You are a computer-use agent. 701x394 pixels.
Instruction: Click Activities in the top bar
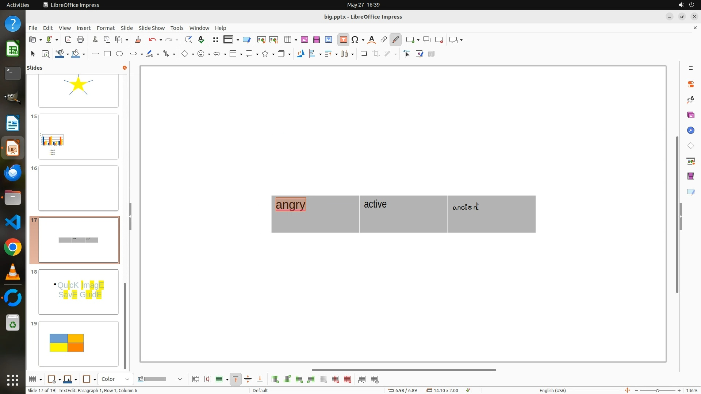point(18,5)
